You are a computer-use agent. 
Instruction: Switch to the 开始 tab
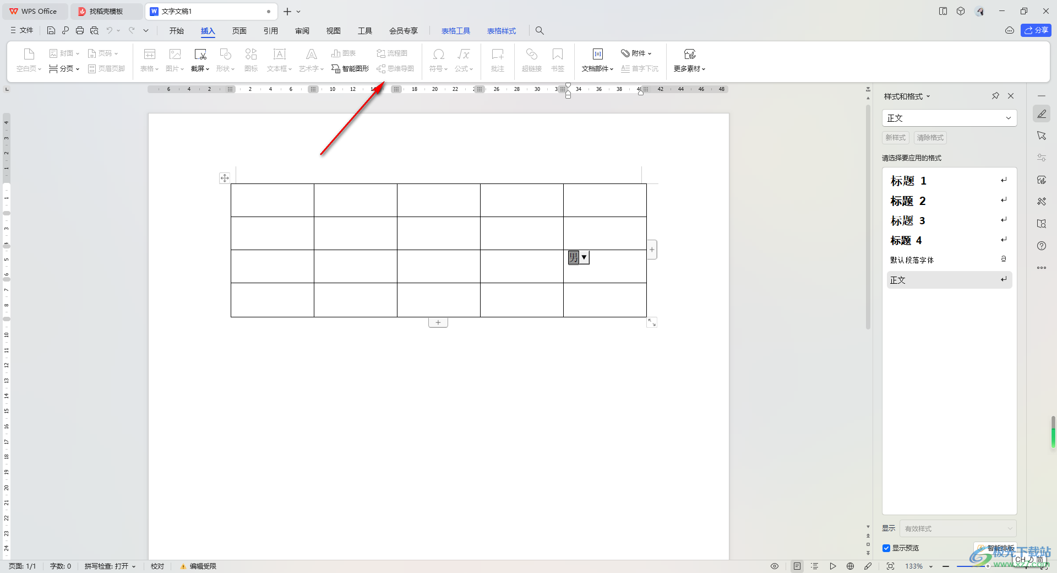177,31
